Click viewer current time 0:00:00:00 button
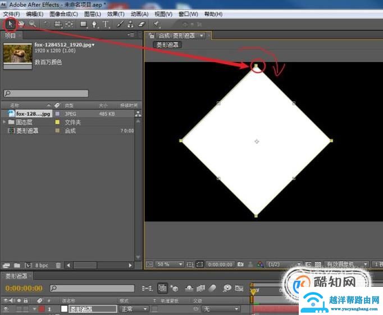Viewport: 383px width, 315px height. [x=220, y=264]
